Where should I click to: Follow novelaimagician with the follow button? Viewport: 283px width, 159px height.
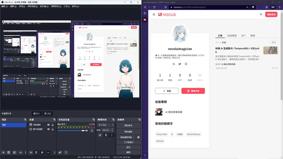coord(167,91)
